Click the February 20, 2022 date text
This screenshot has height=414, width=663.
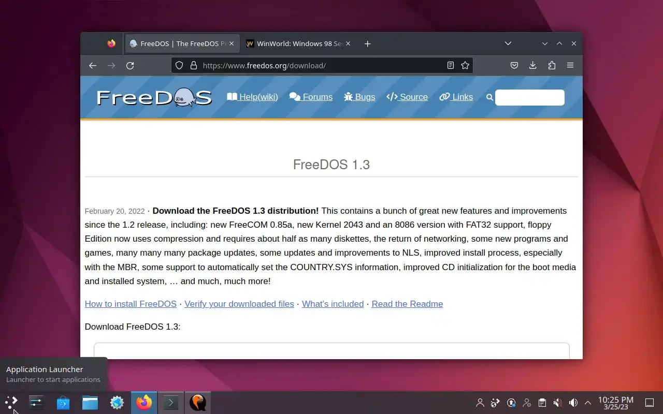pos(114,211)
